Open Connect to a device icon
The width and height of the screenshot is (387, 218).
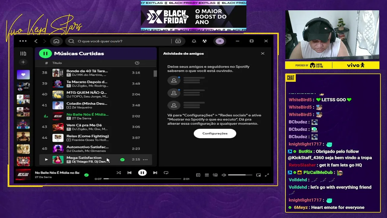click(x=215, y=175)
